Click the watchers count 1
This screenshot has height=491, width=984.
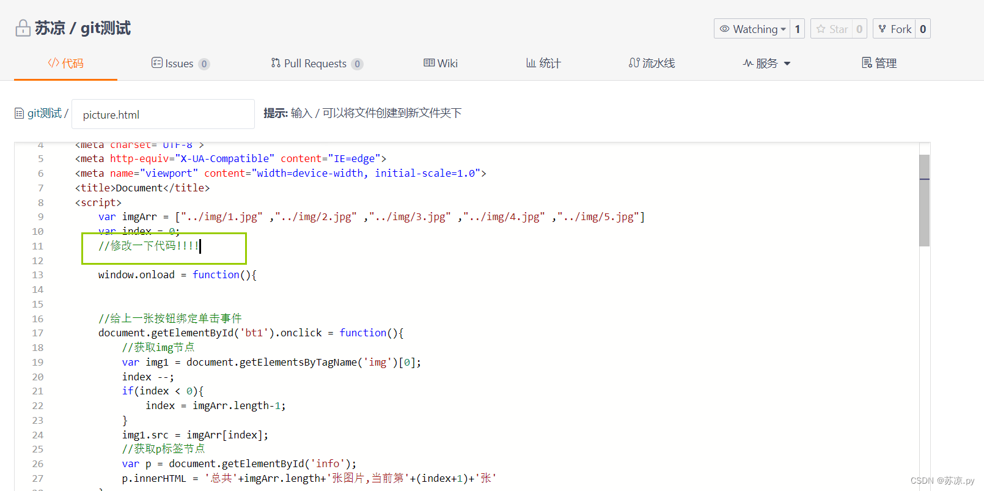pyautogui.click(x=797, y=29)
